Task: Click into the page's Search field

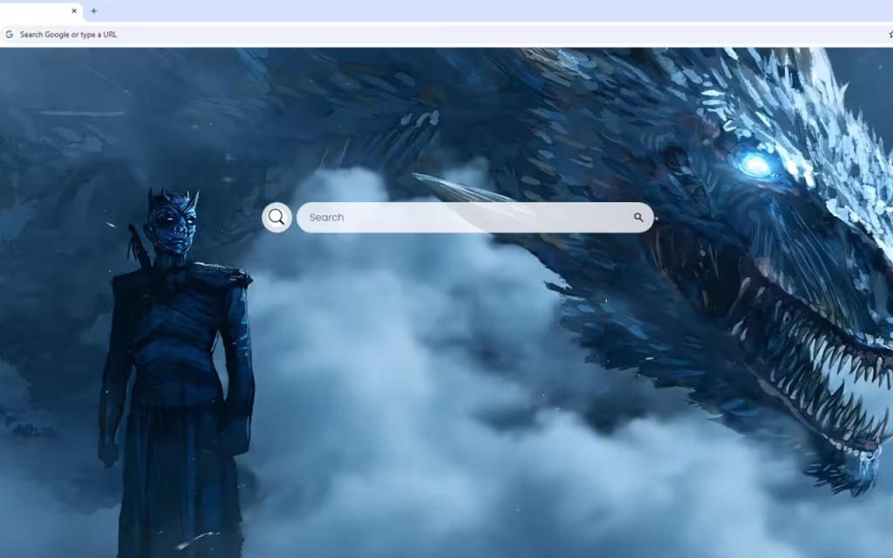Action: coord(467,217)
